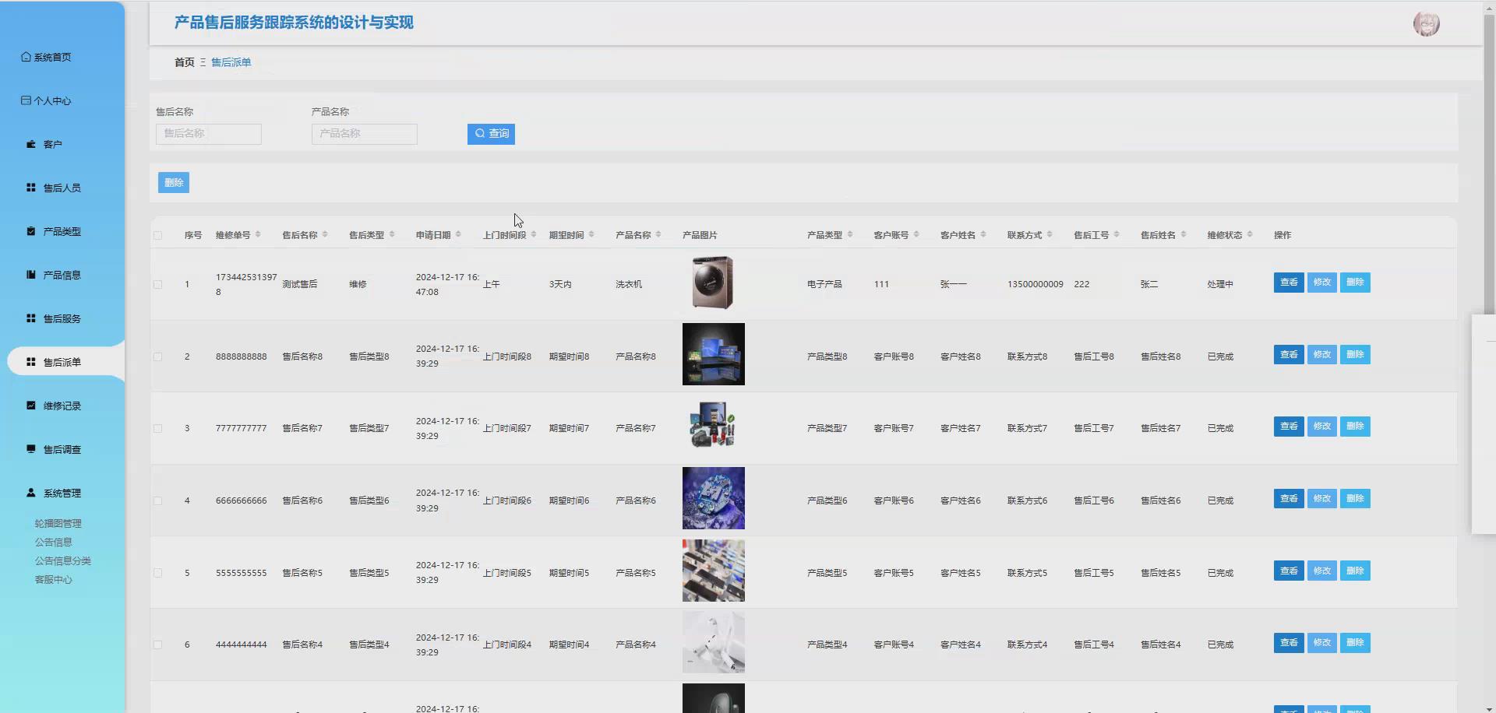
Task: Sort by 客户姓名 column arrows
Action: point(983,234)
